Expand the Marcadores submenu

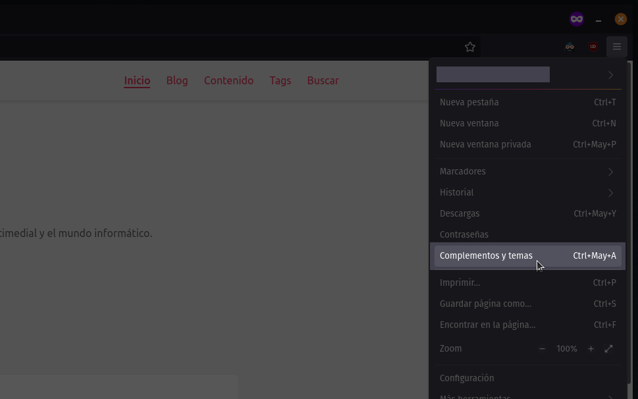tap(527, 171)
